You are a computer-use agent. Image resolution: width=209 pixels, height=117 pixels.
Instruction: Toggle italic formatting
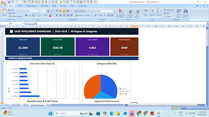[30, 15]
